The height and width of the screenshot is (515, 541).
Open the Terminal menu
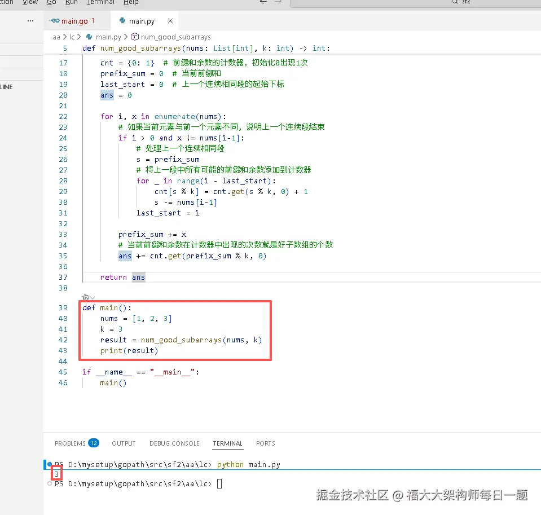tap(100, 2)
